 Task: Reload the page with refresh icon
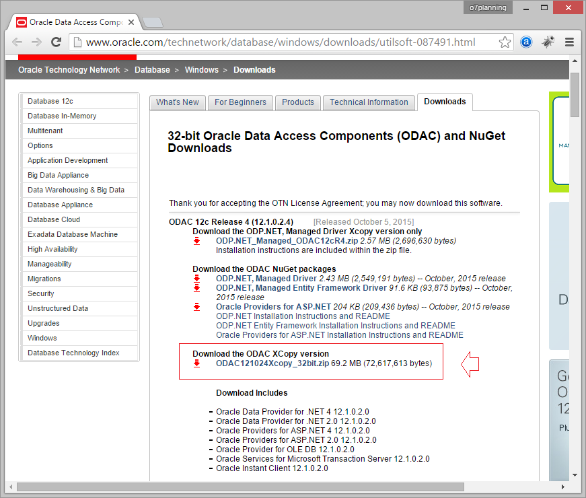57,42
